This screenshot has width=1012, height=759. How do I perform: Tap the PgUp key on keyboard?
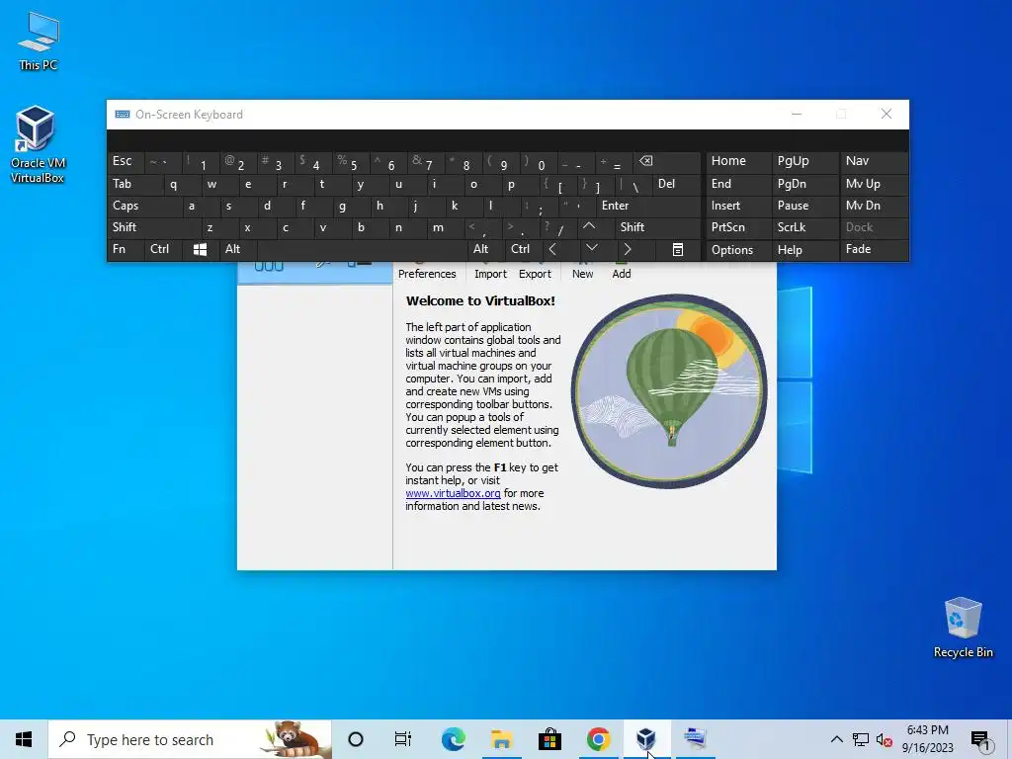[x=804, y=161]
